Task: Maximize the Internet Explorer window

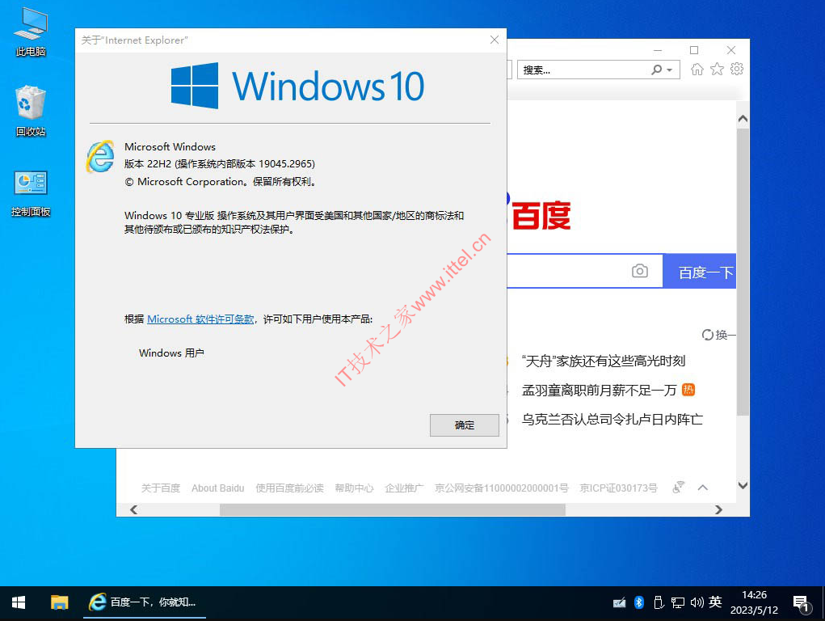Action: [694, 50]
